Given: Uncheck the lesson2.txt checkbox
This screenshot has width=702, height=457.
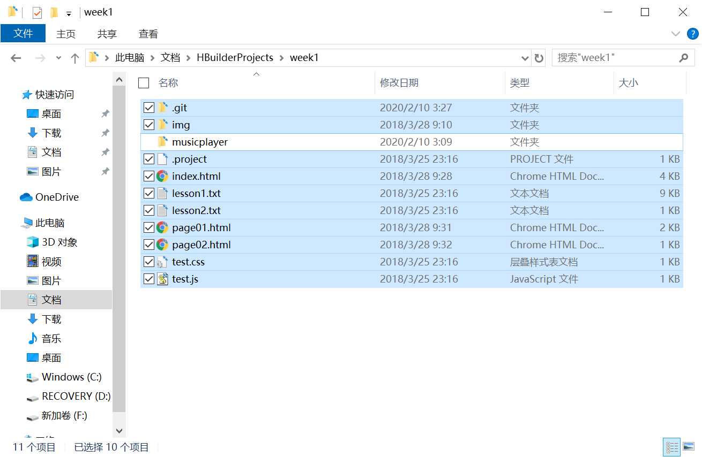Looking at the screenshot, I should pyautogui.click(x=149, y=211).
